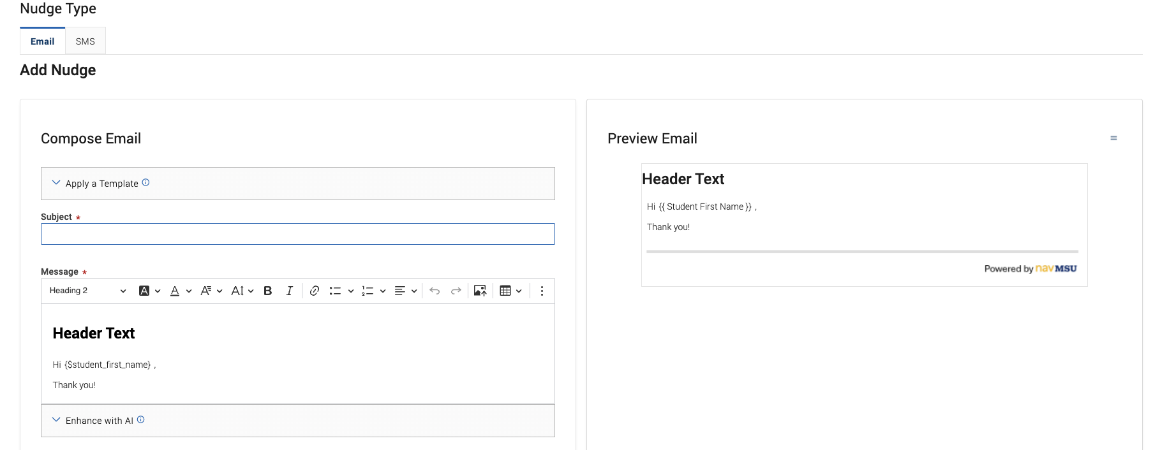Click the navMSU logo in preview footer

(x=1056, y=268)
